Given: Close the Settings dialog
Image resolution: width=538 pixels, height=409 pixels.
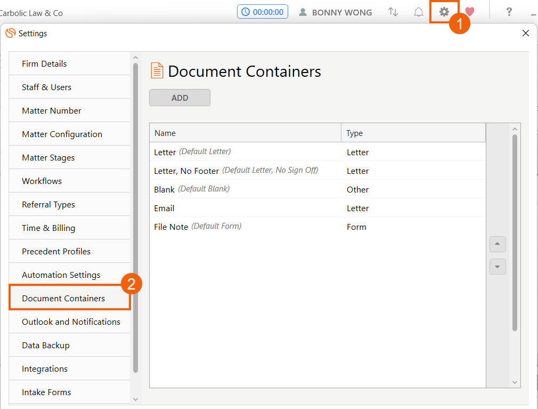Looking at the screenshot, I should tap(526, 33).
